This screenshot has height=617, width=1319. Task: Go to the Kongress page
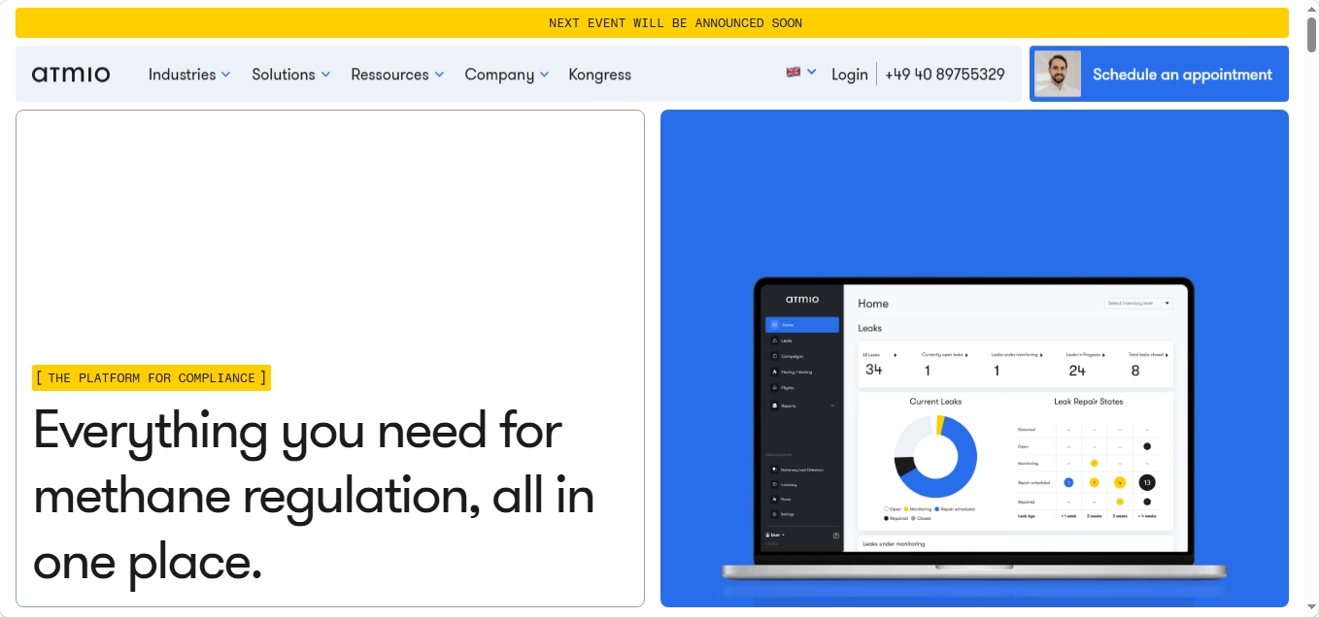[599, 75]
